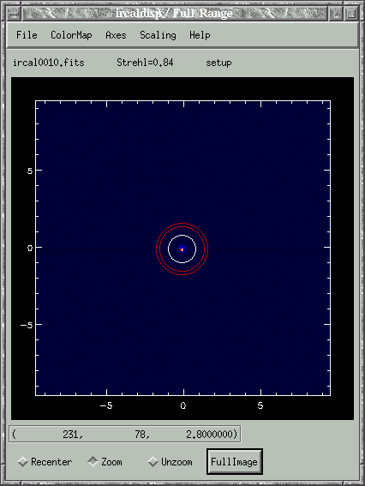This screenshot has width=365, height=486.
Task: Click the FullImage button
Action: point(234,462)
